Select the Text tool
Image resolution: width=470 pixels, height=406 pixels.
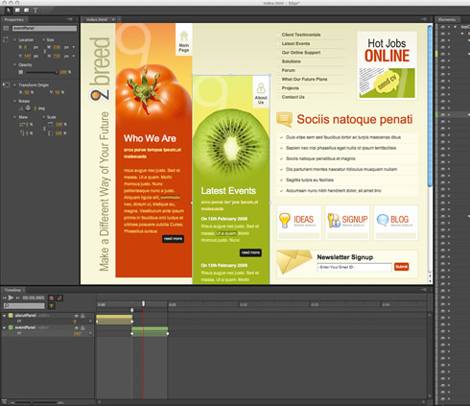click(35, 11)
